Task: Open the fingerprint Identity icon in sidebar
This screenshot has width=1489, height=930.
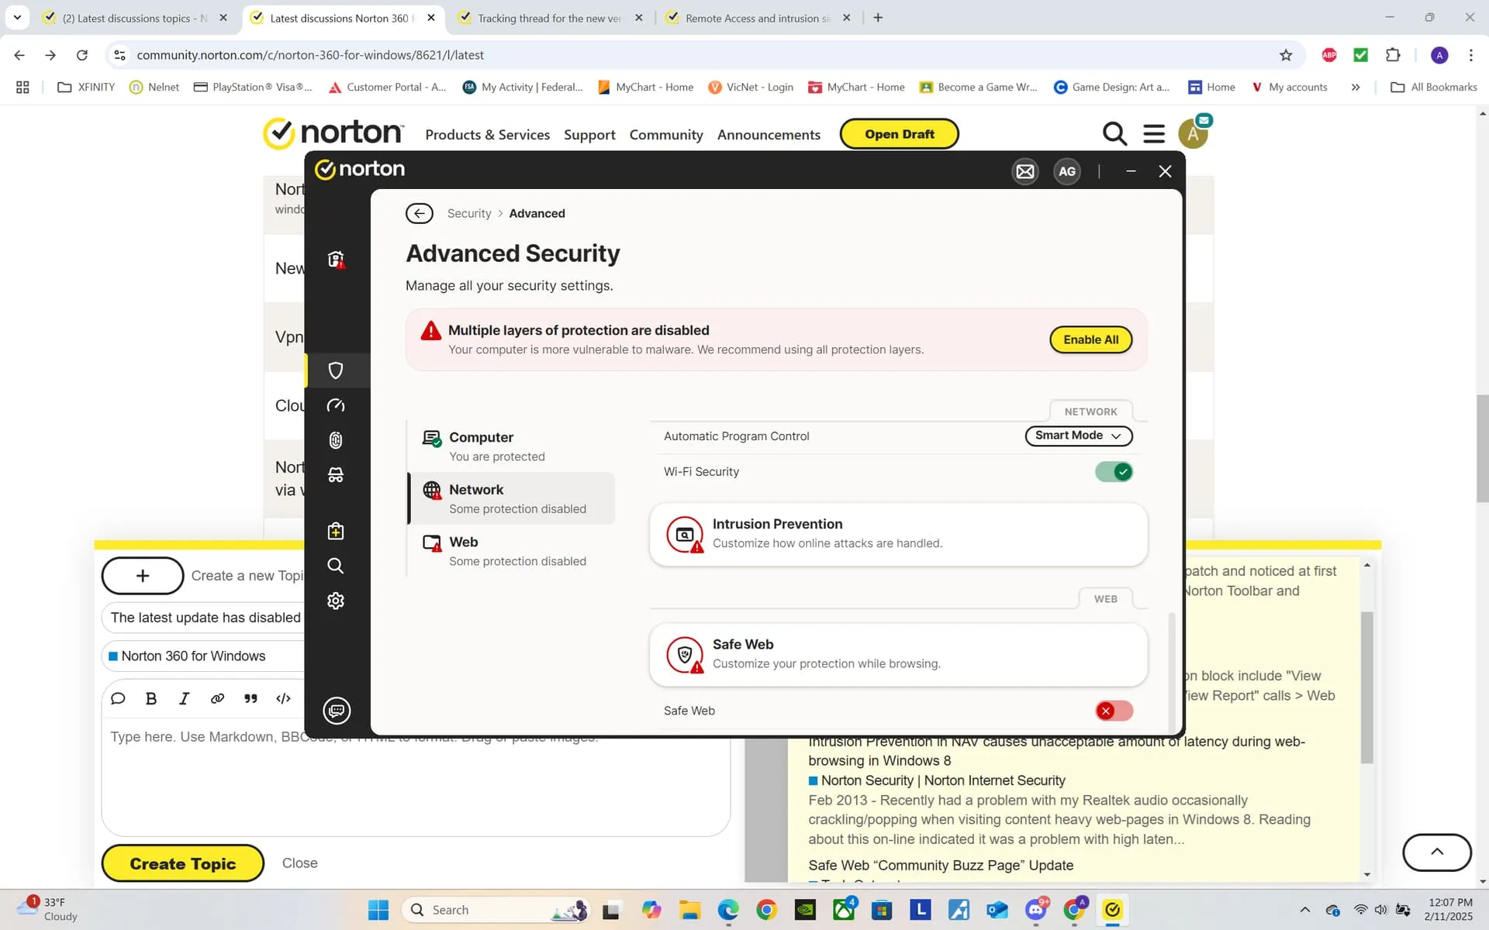Action: pyautogui.click(x=336, y=440)
